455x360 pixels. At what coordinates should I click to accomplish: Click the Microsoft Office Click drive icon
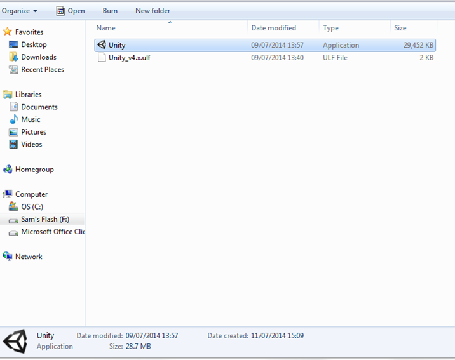tap(13, 233)
